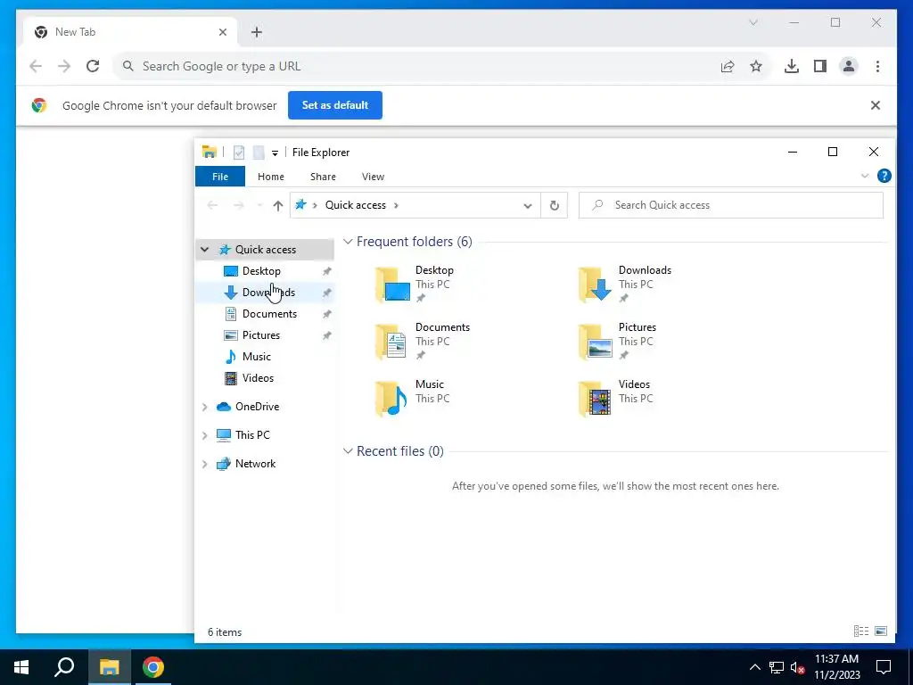Switch to Details view layout
The image size is (913, 685).
click(860, 631)
